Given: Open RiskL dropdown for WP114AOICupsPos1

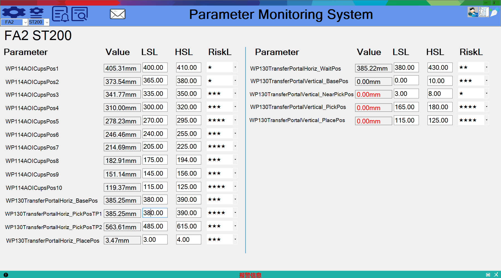Looking at the screenshot, I should pos(235,67).
